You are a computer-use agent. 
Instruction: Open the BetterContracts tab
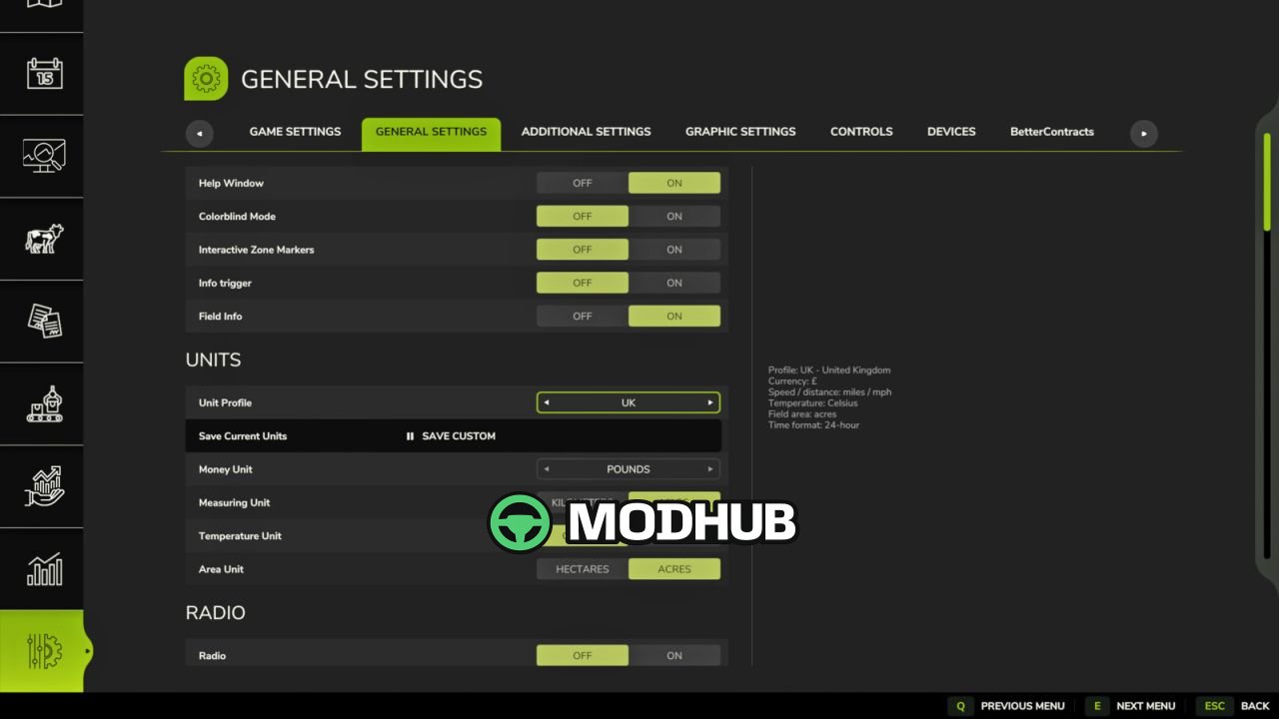(x=1052, y=132)
